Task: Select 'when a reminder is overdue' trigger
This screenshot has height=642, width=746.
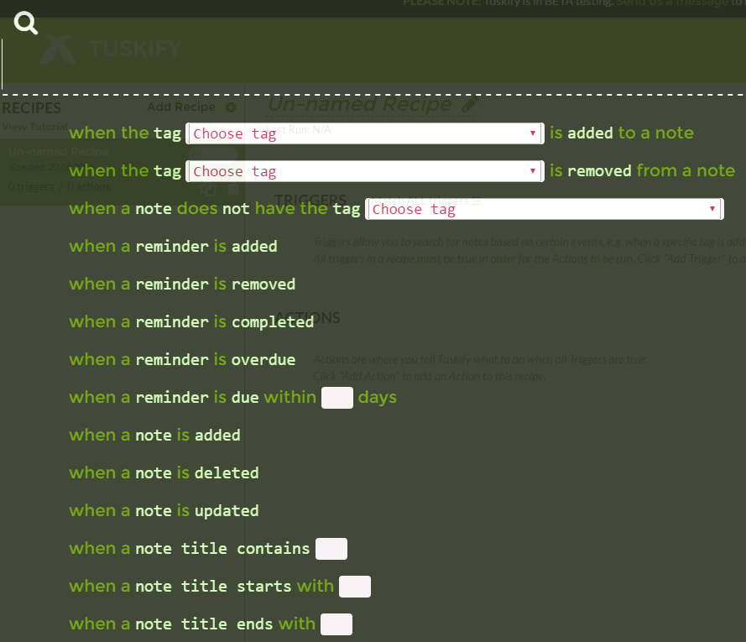Action: click(x=182, y=359)
